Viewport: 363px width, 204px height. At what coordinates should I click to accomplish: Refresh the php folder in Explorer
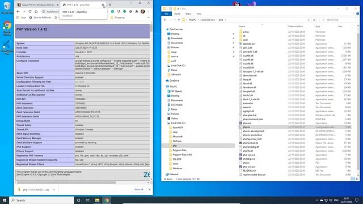tap(314, 20)
